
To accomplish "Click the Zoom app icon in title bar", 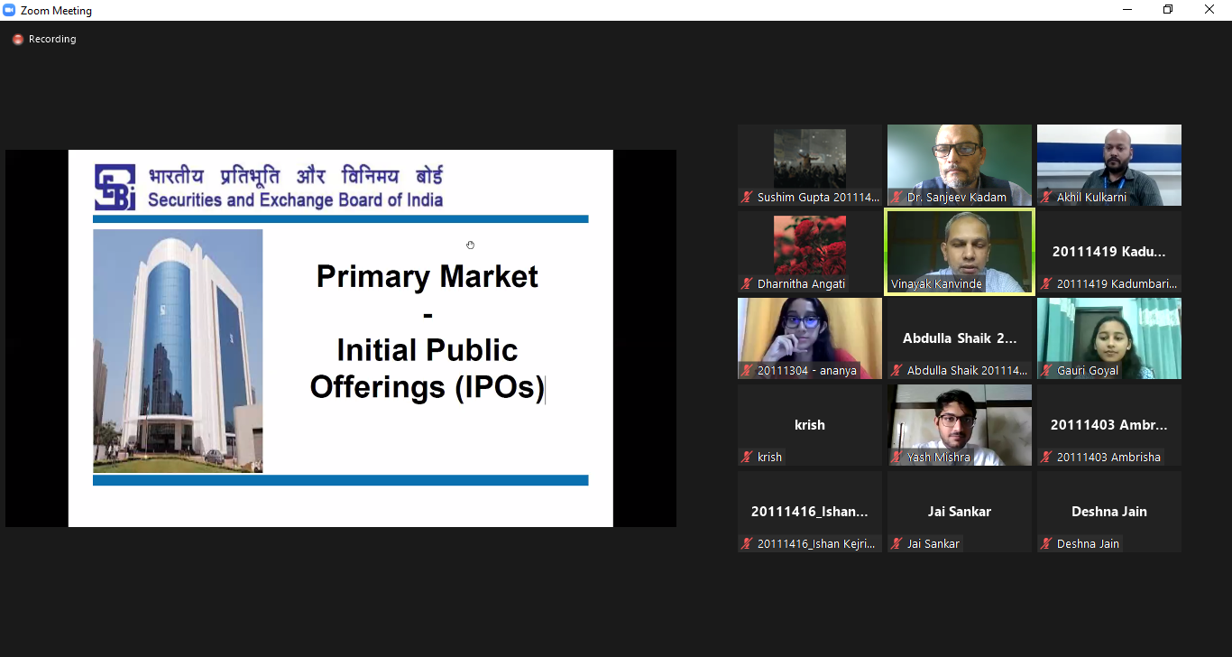I will 9,10.
